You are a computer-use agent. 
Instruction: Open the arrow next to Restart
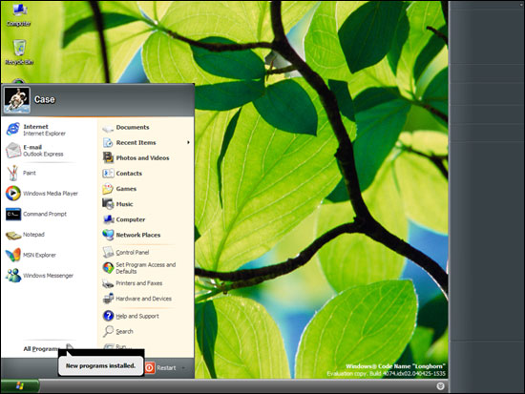tap(183, 368)
